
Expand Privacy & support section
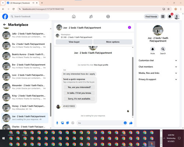(158, 79)
